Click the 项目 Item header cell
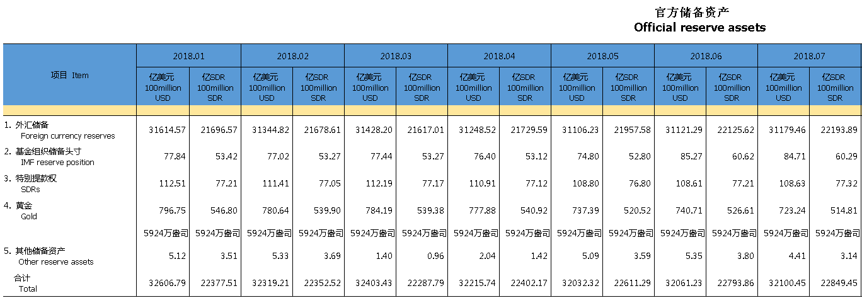The image size is (862, 298). 69,75
